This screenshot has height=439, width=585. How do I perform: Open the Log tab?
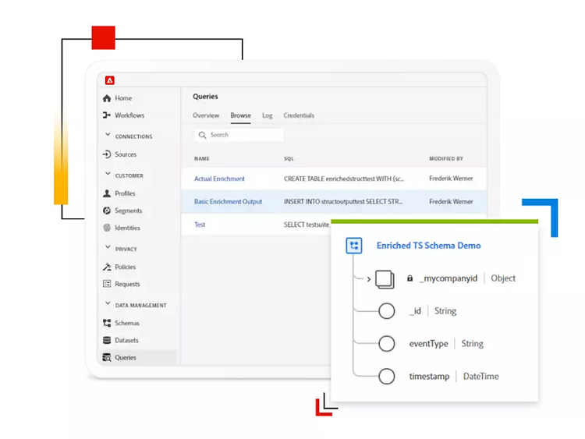[x=267, y=115]
